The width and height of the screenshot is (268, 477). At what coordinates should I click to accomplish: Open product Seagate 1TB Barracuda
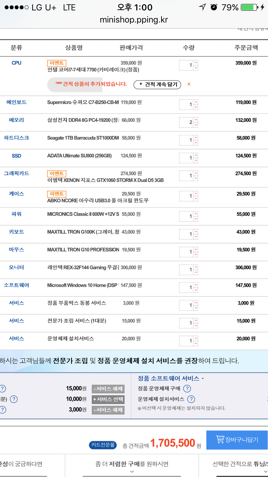(x=83, y=138)
